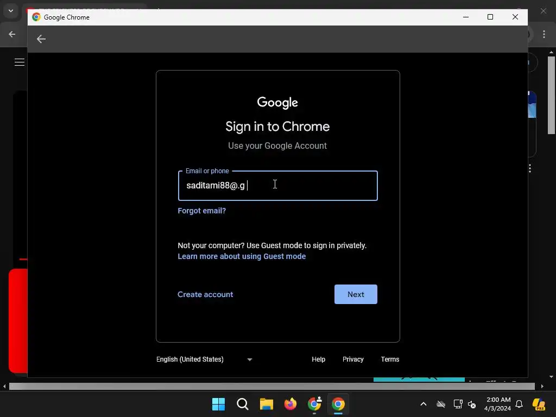This screenshot has height=417, width=556.
Task: Click the scroll-up arrow on the vertical scrollbar
Action: tap(551, 52)
